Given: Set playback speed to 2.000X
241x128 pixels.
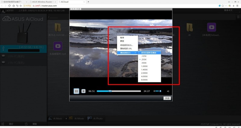Looking at the screenshot, I should pos(149,73).
